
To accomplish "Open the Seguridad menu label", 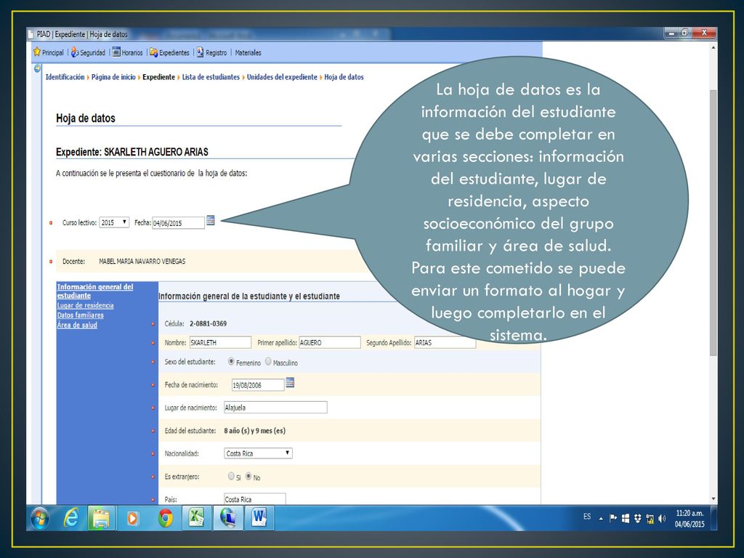I will pos(92,52).
